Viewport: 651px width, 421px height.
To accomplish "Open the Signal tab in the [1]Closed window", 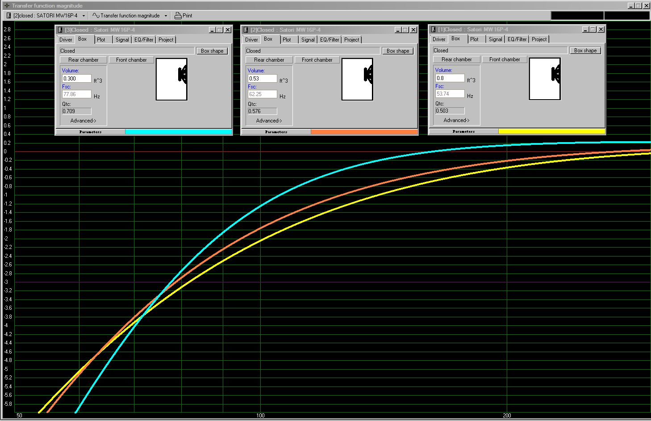I will (496, 39).
